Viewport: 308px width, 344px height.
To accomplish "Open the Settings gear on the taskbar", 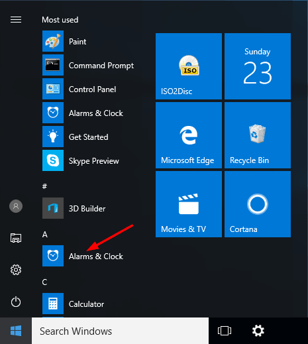I will 258,331.
